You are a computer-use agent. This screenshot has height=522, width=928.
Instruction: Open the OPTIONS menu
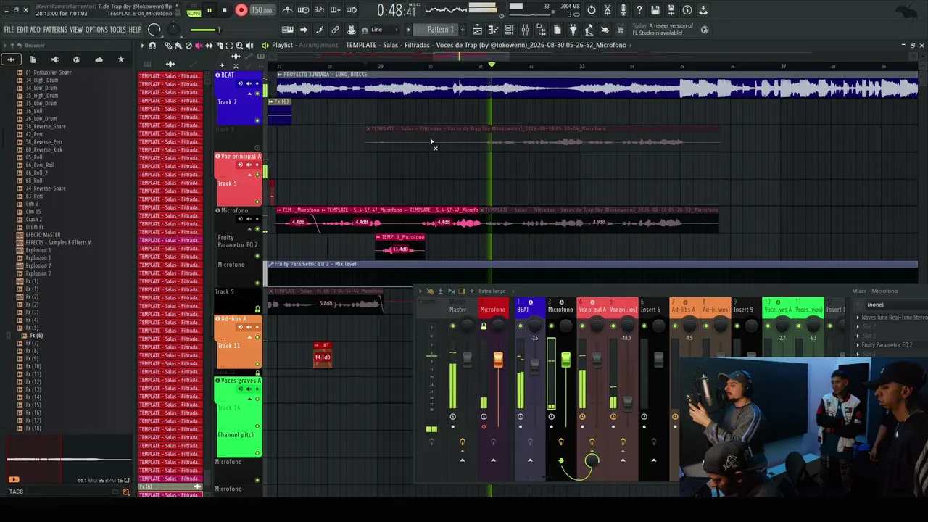pos(96,30)
